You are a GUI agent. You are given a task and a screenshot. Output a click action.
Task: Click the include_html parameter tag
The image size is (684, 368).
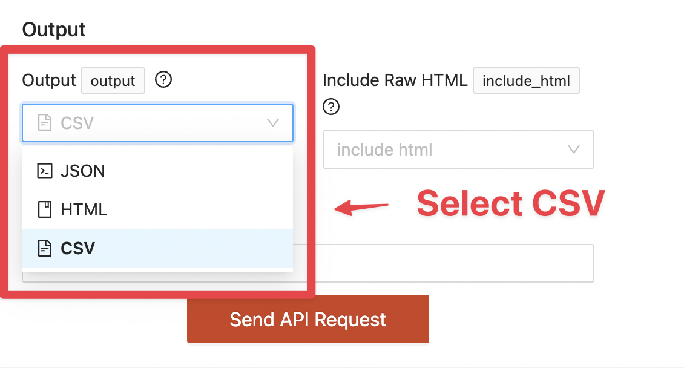(526, 80)
